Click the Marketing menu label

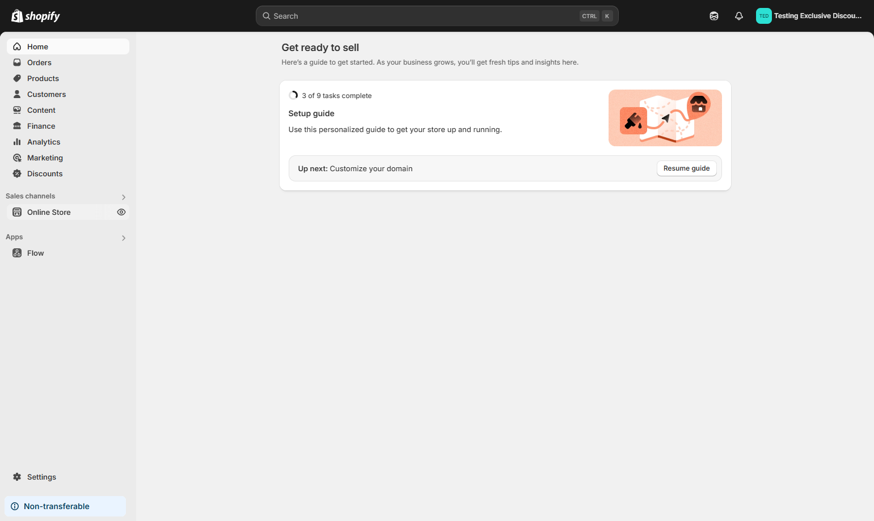point(45,158)
